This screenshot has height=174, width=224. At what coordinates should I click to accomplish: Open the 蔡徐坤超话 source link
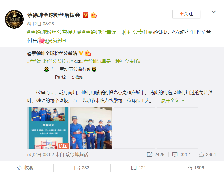pyautogui.click(x=77, y=155)
